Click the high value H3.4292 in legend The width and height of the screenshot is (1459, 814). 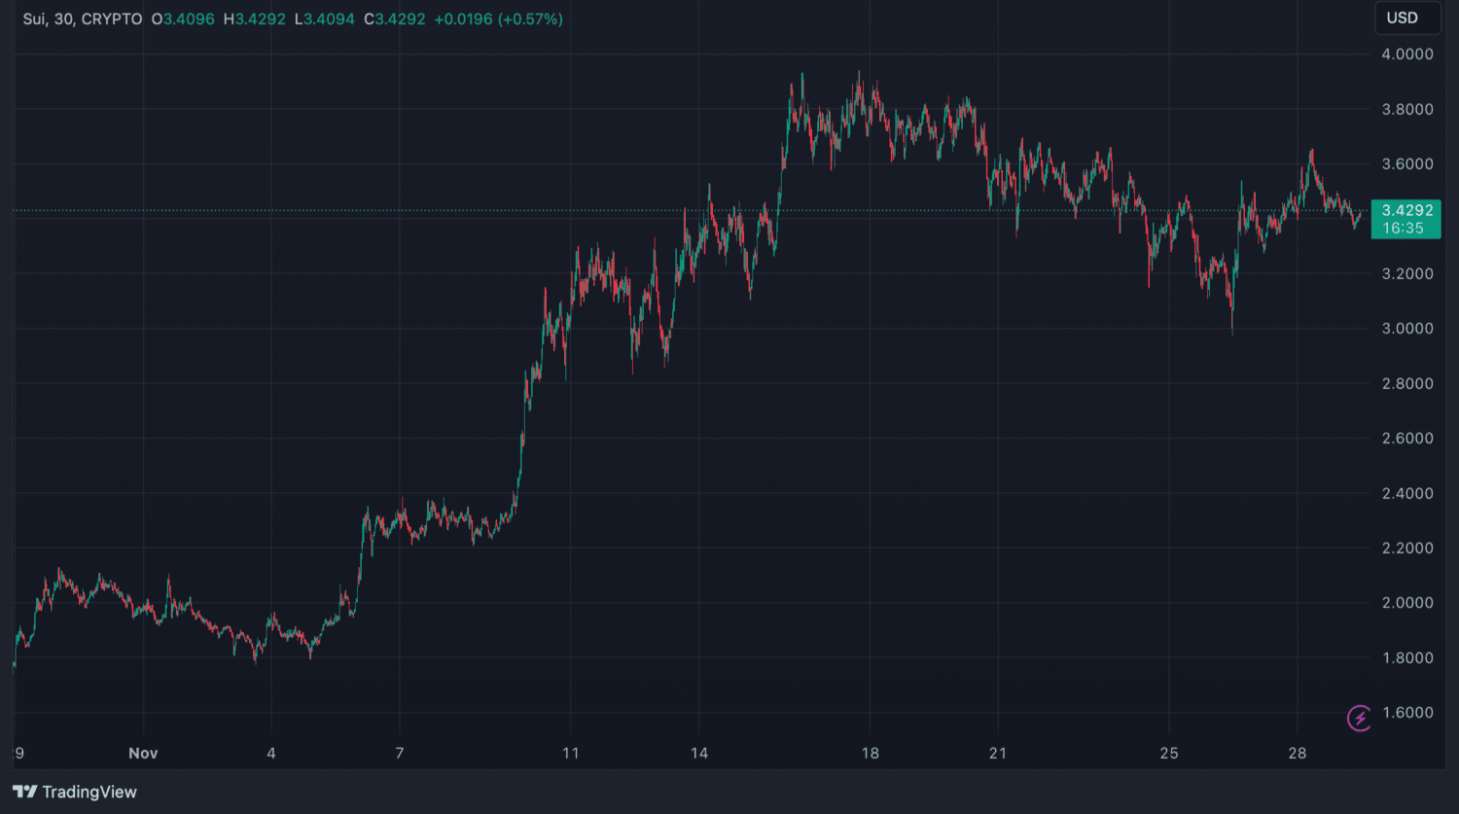tap(255, 19)
